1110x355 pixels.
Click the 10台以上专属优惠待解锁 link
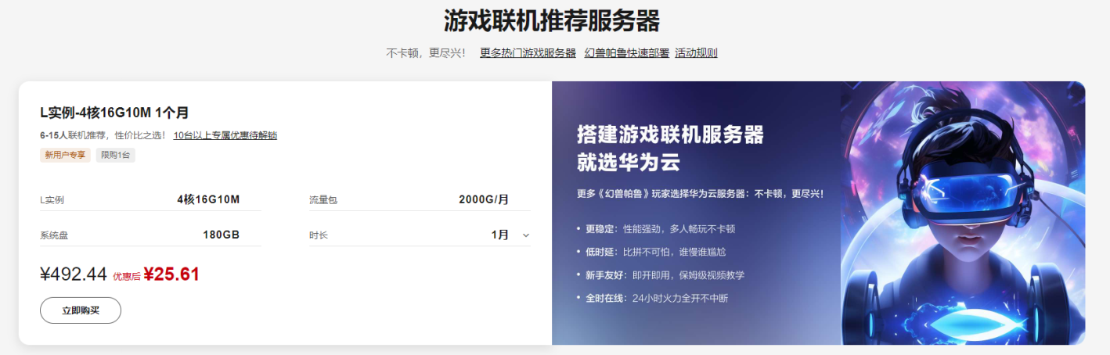coord(225,135)
